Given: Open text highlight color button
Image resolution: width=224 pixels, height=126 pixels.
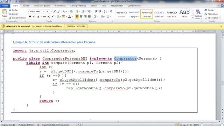Looking at the screenshot, I should (64, 16).
